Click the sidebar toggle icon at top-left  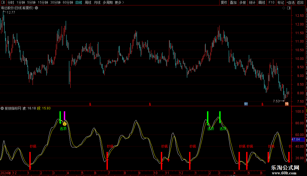(3, 2)
